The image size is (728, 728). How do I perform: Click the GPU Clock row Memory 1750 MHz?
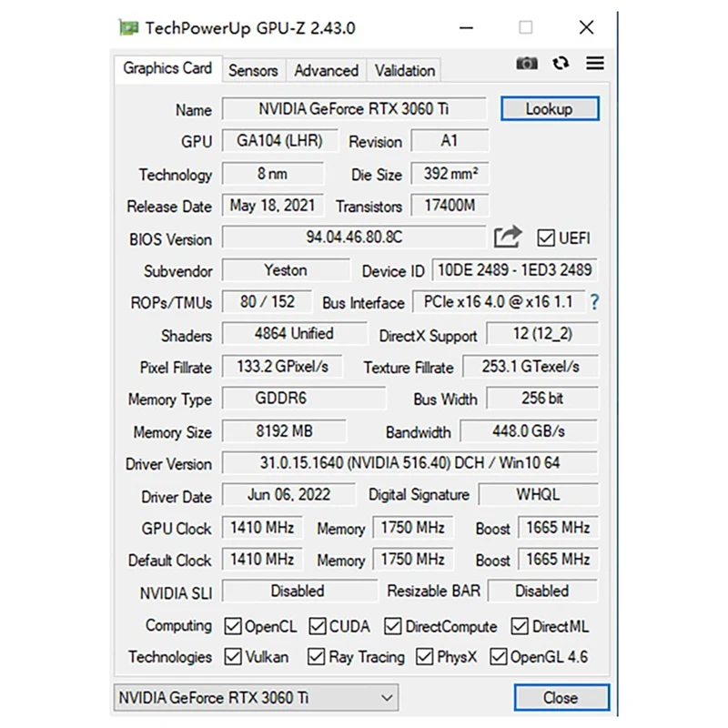point(413,528)
